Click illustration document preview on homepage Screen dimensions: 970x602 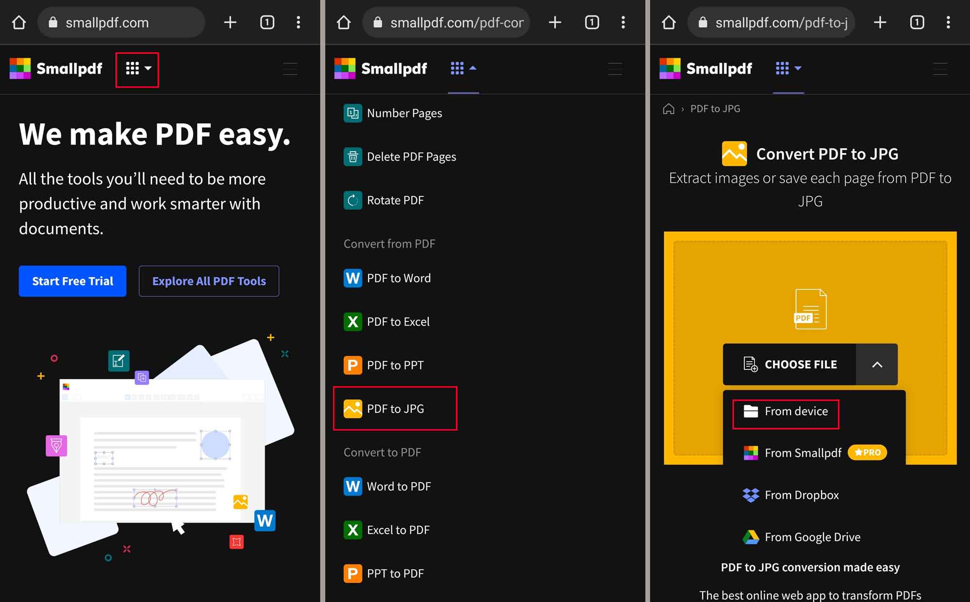click(162, 451)
